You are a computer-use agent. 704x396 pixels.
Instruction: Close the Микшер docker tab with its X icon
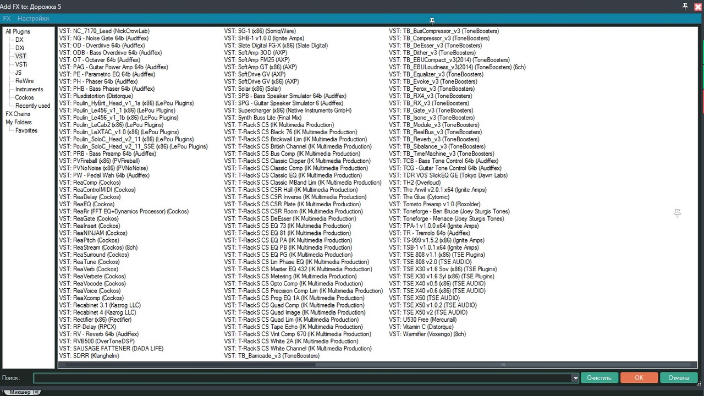(x=36, y=392)
